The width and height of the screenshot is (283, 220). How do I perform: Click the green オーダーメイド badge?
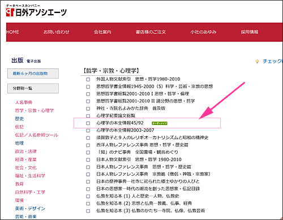pos(160,123)
